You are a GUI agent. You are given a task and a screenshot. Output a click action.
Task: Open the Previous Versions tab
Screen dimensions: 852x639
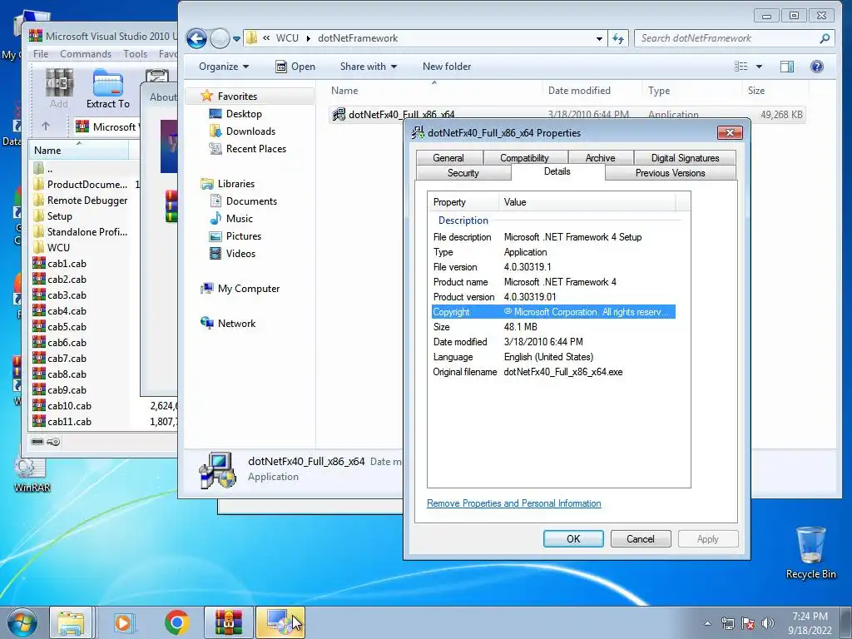[x=670, y=173]
